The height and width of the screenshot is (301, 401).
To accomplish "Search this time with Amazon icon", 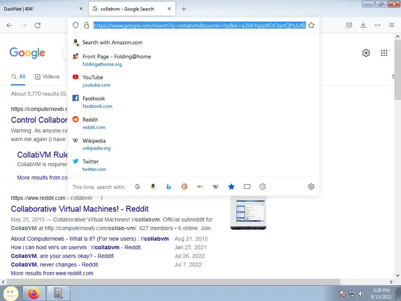I will [153, 187].
